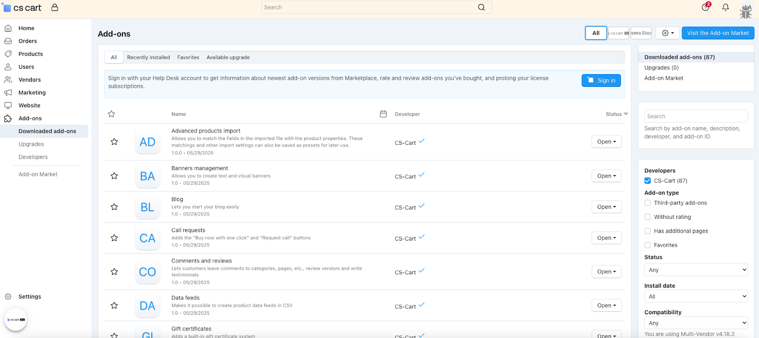Click the BL add-on logo tile
The image size is (759, 338).
[148, 207]
